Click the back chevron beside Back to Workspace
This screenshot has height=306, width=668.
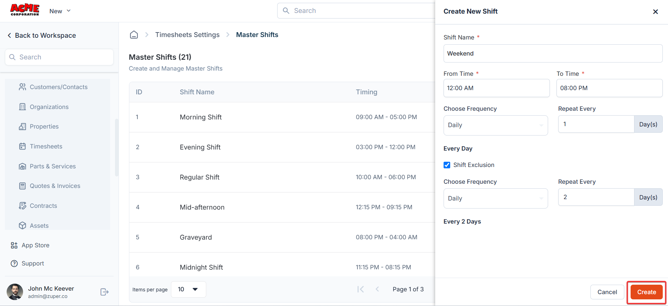click(x=9, y=35)
